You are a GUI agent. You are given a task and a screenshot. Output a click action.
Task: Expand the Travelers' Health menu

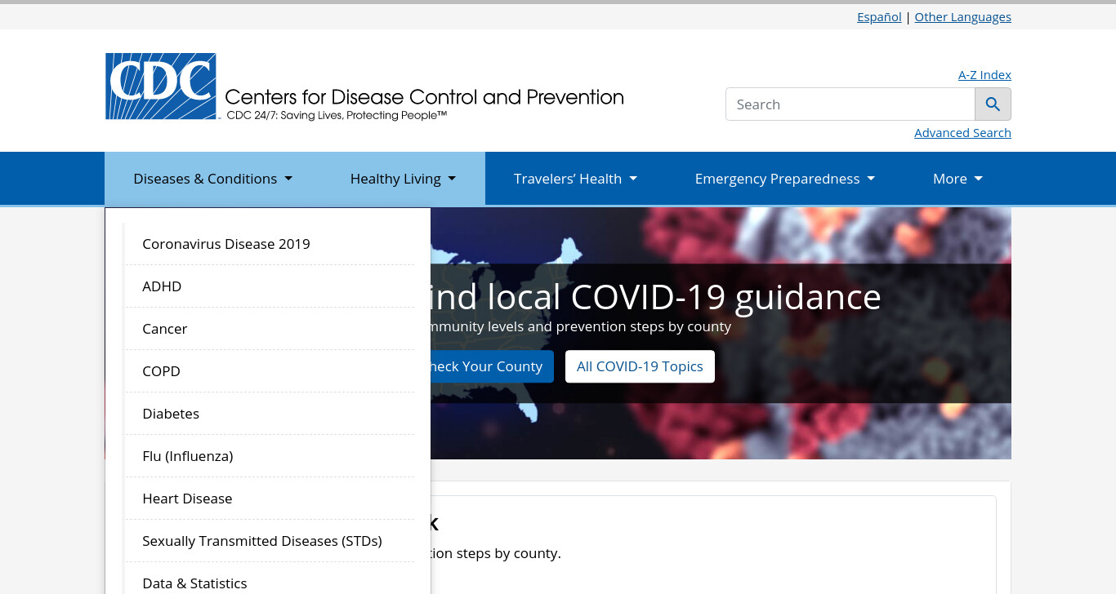[x=575, y=179]
